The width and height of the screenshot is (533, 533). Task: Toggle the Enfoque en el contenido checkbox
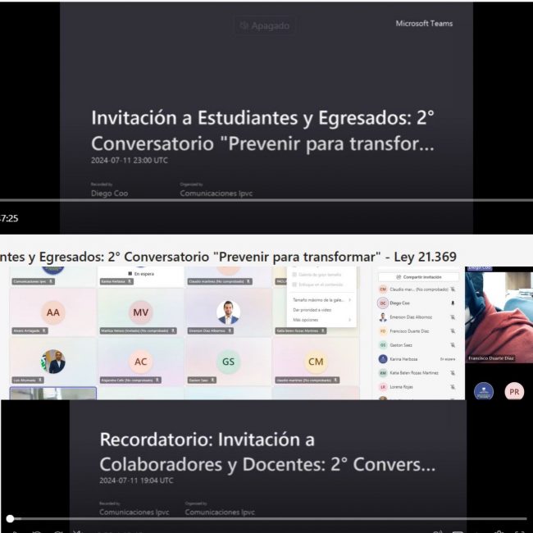(x=295, y=284)
